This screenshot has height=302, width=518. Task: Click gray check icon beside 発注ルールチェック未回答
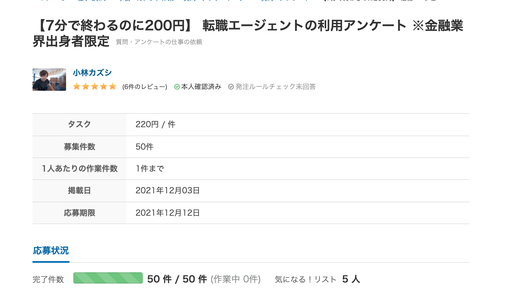click(x=231, y=87)
